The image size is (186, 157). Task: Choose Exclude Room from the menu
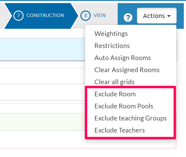(x=115, y=94)
